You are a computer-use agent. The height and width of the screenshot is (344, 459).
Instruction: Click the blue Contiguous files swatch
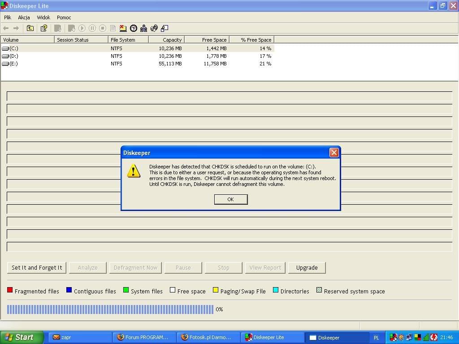69,290
